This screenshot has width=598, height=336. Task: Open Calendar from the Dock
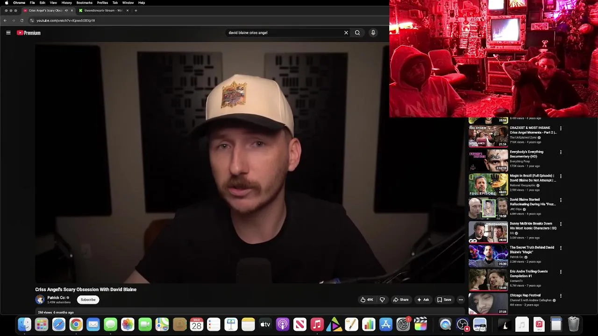(197, 324)
